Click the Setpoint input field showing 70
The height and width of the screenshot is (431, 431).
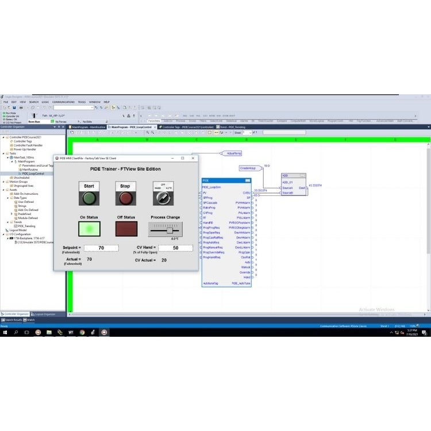tap(101, 248)
